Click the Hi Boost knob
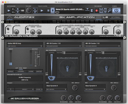 39,32
